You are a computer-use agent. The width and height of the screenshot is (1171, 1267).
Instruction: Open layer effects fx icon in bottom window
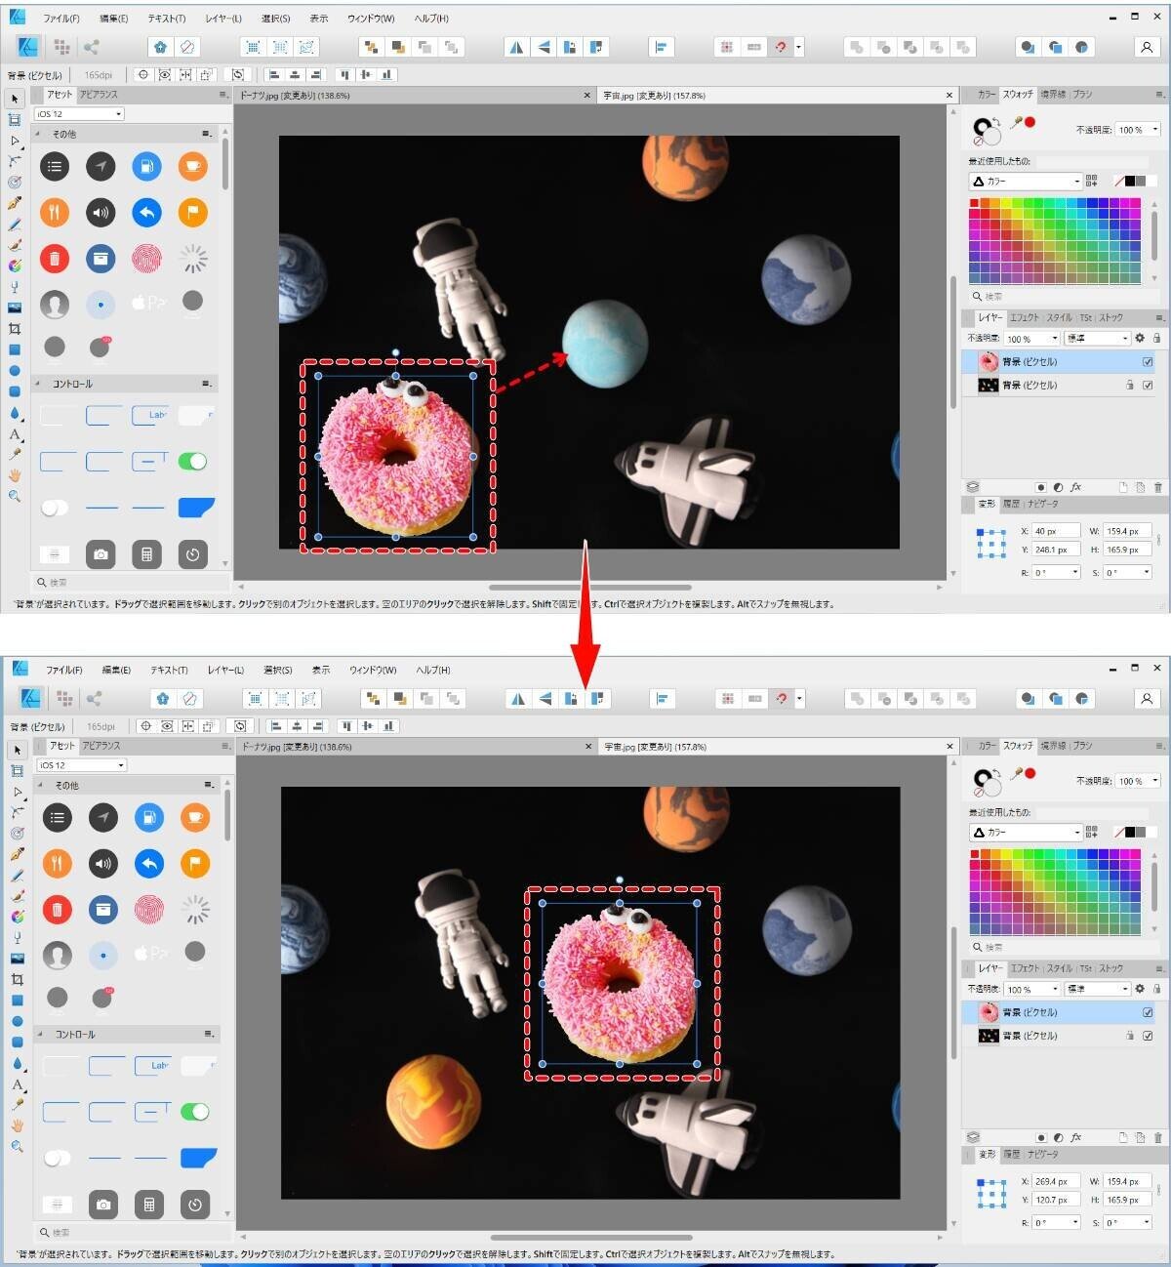point(1076,1137)
